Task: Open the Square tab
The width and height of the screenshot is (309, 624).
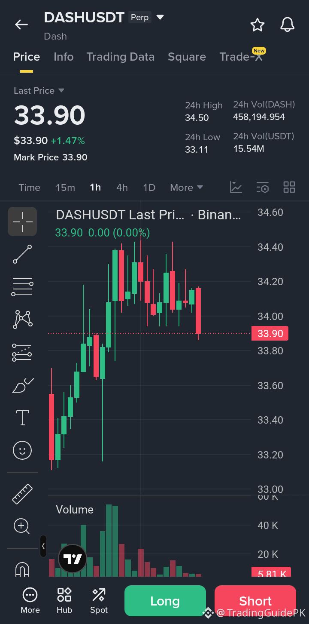Action: 187,57
